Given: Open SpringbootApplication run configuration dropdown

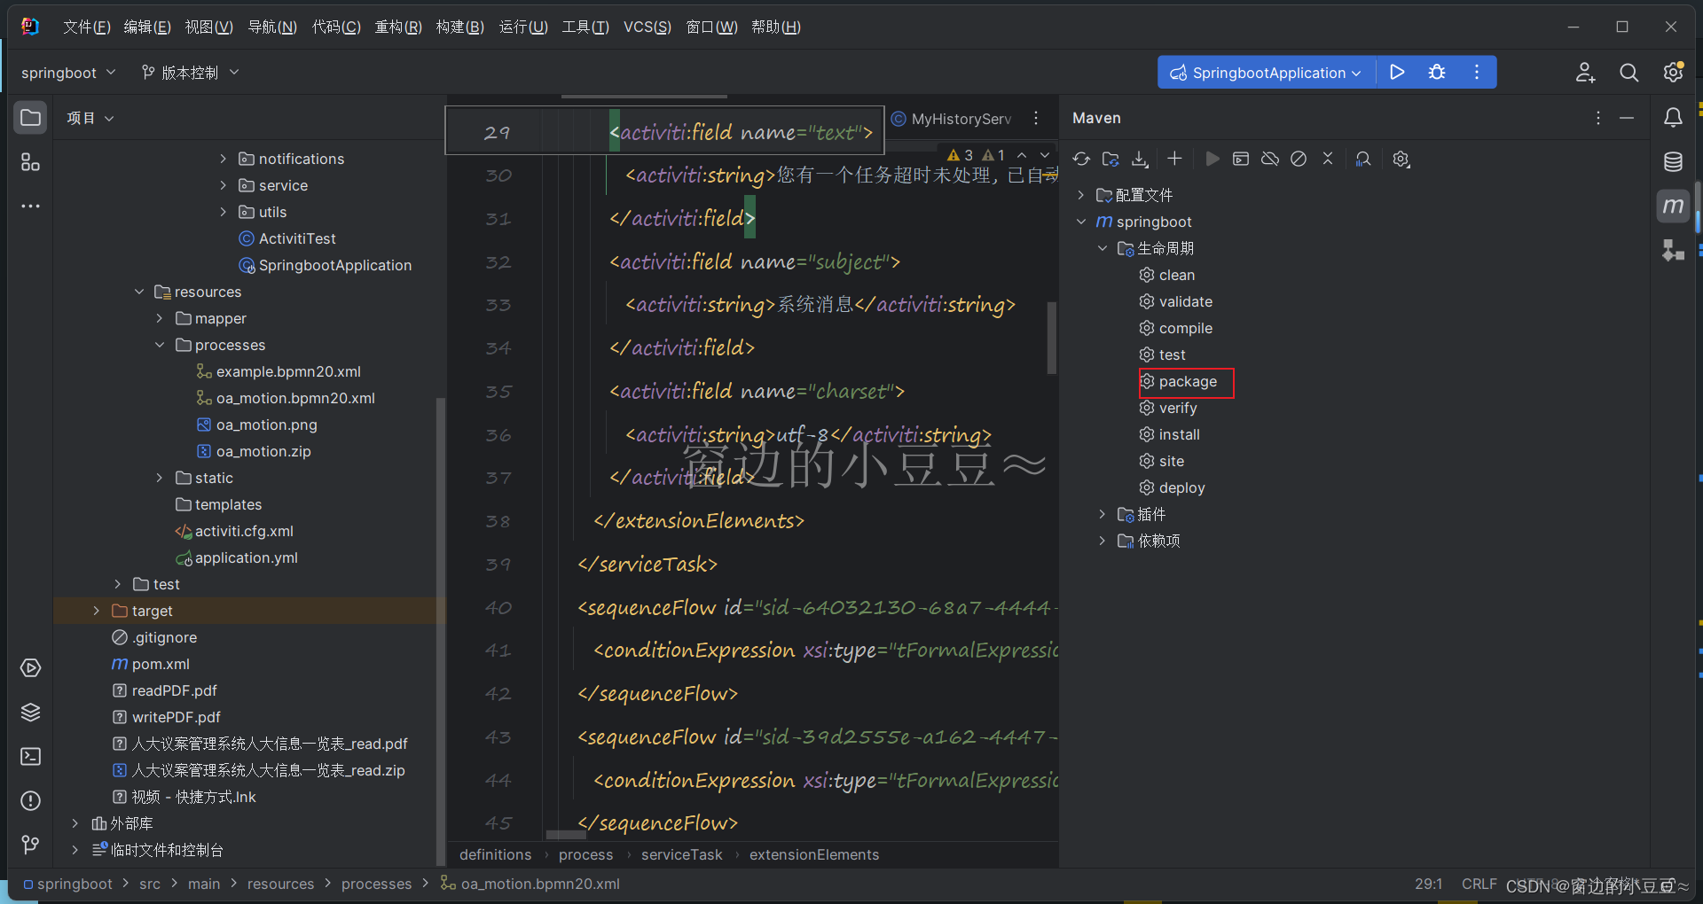Looking at the screenshot, I should pyautogui.click(x=1267, y=73).
